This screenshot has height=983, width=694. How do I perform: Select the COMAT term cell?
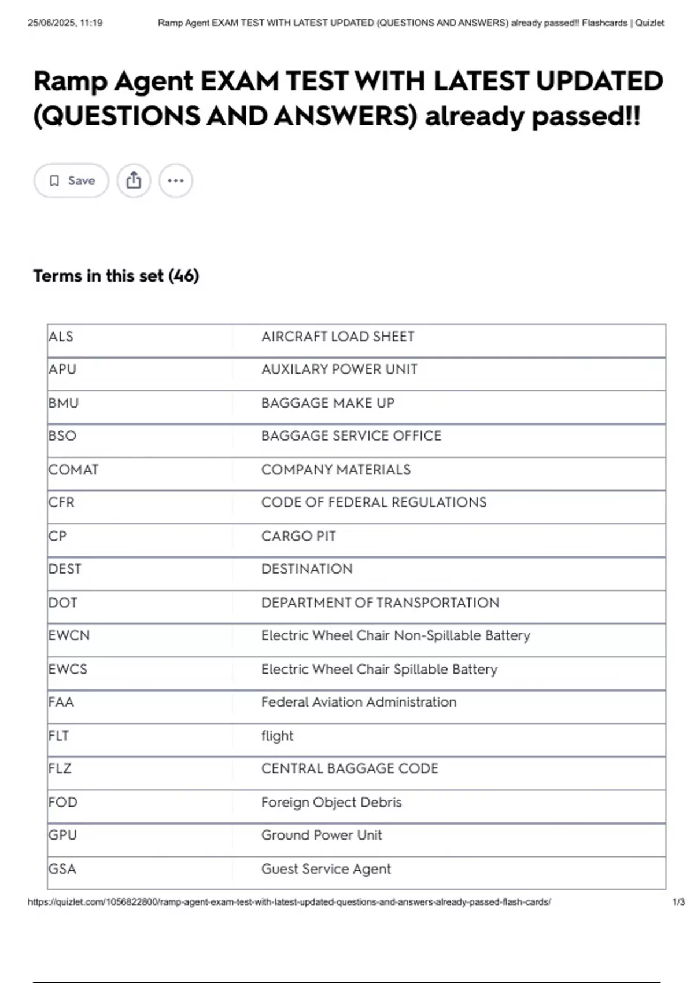click(73, 470)
